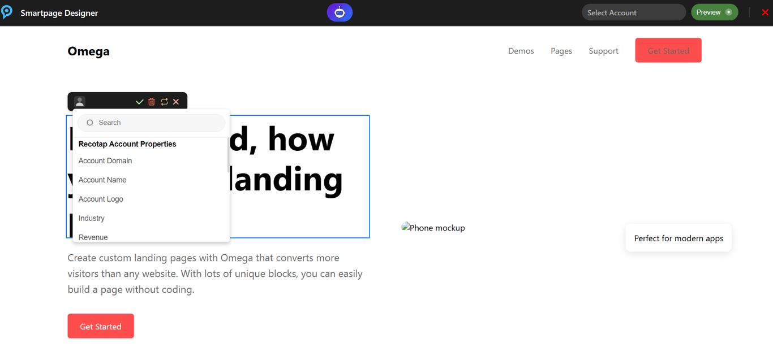Image resolution: width=773 pixels, height=352 pixels.
Task: Open the Demos nav link
Action: tap(521, 51)
